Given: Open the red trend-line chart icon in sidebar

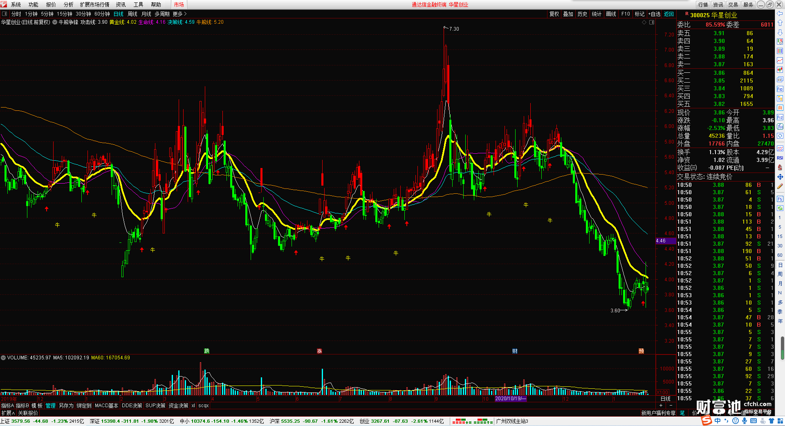Looking at the screenshot, I should click(780, 61).
